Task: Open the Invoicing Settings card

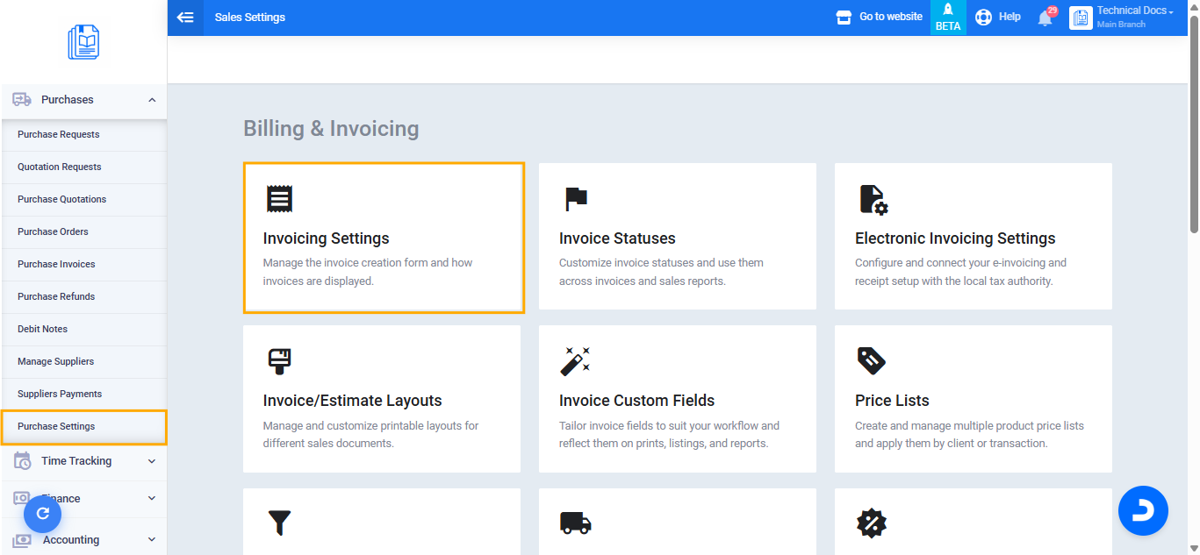Action: 384,238
